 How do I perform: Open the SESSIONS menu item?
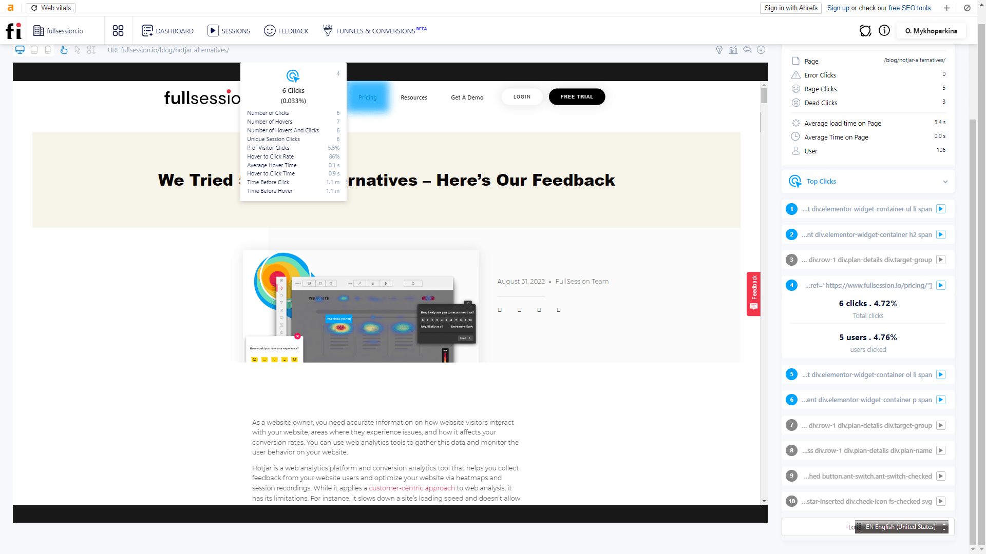229,31
